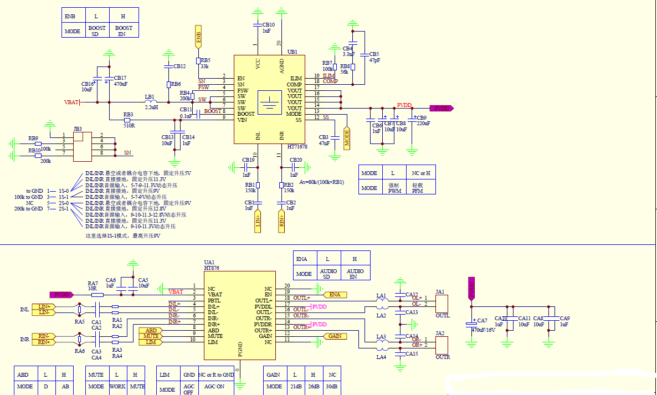Viewport: 657px width, 395px height.
Task: Click the JB3 header component
Action: pos(83,146)
